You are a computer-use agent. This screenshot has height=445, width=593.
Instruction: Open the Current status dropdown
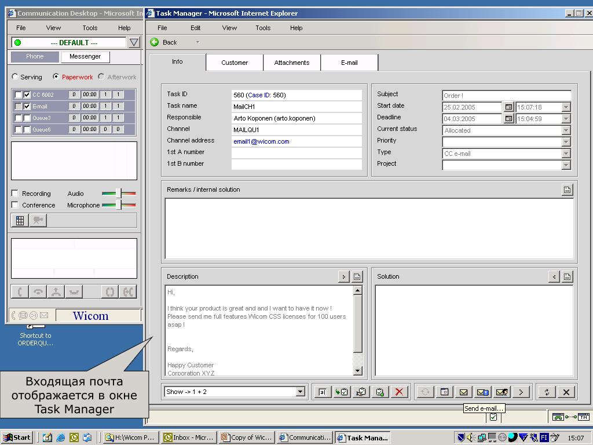(566, 130)
